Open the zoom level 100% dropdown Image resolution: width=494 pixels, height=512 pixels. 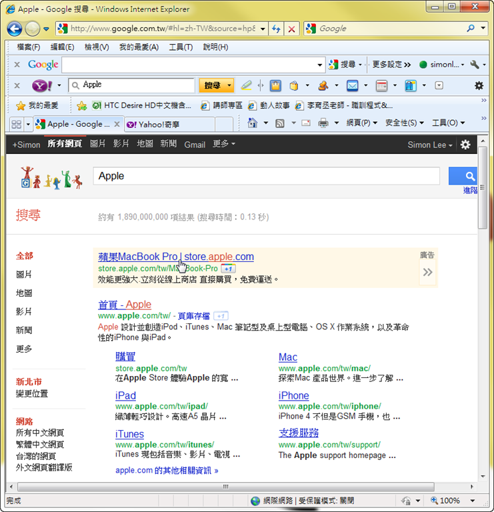(x=473, y=500)
